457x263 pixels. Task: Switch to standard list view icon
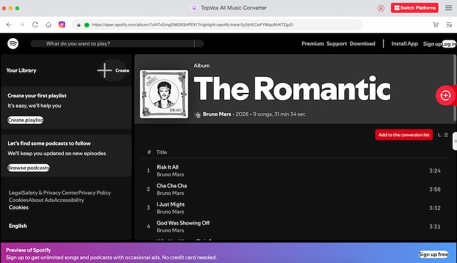[x=446, y=135]
